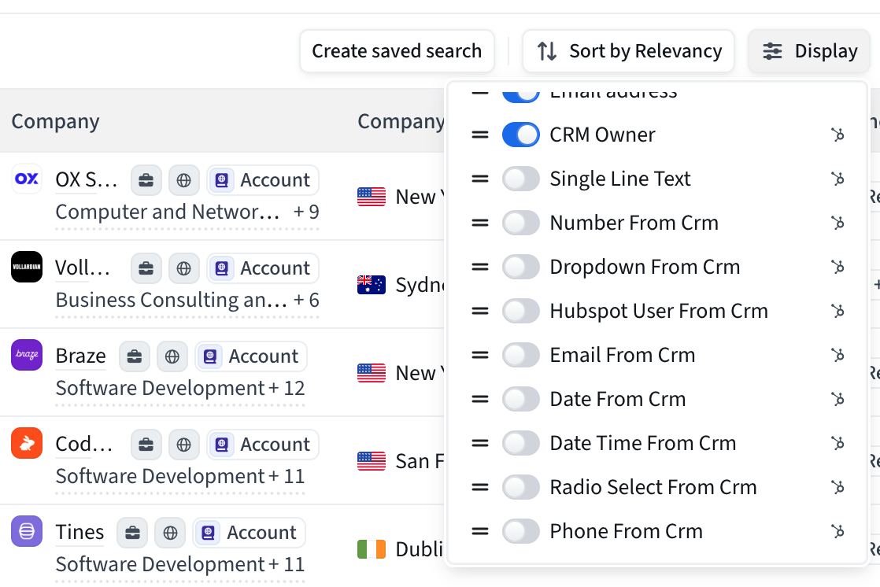
Task: Grab the drag handle for Number From Crm
Action: tap(480, 223)
